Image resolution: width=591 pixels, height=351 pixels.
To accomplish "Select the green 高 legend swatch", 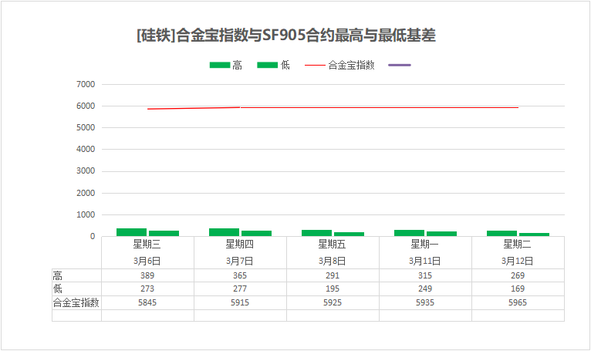I will tap(220, 66).
